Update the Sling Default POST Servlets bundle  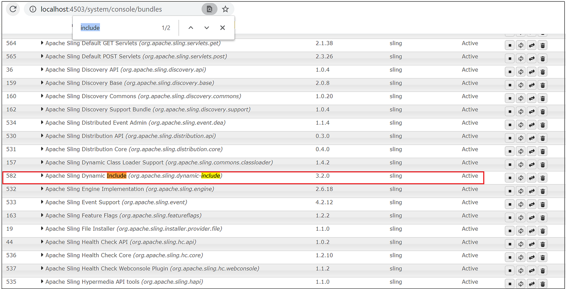tap(532, 58)
